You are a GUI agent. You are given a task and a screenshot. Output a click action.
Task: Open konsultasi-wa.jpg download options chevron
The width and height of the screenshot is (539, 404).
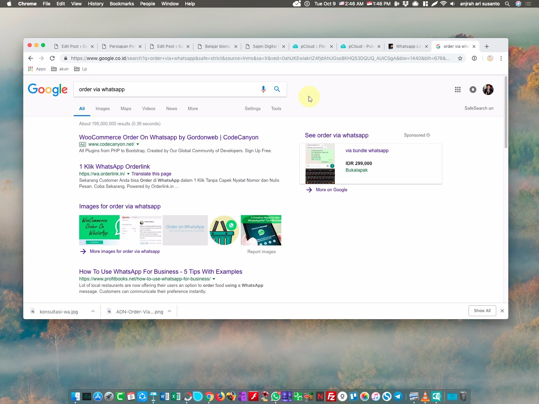93,311
